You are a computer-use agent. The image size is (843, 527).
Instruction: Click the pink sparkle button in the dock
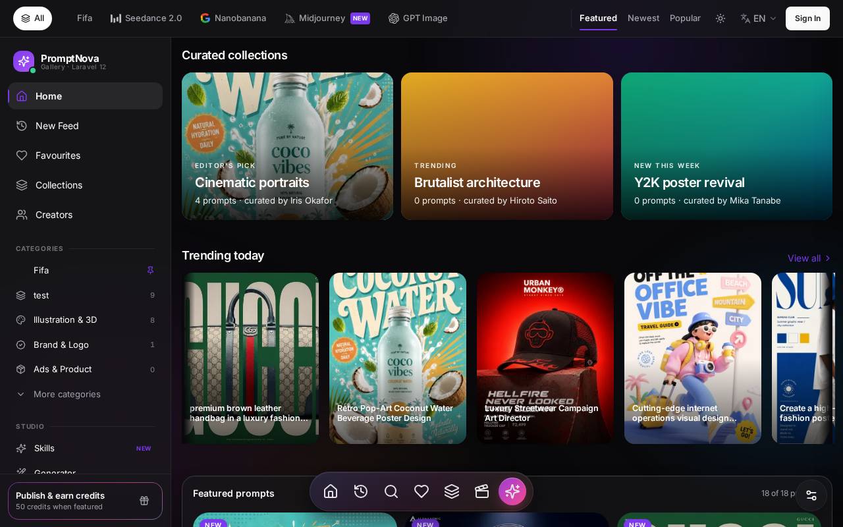pos(512,491)
